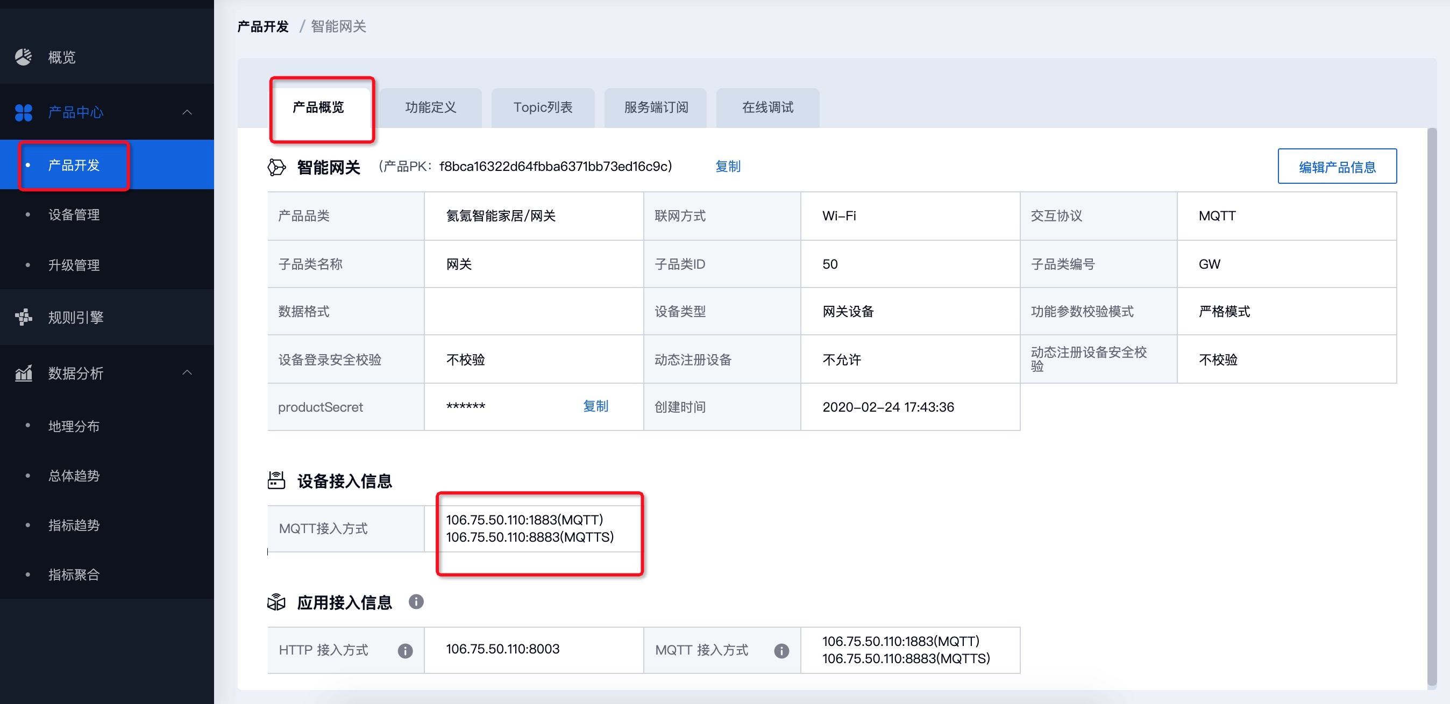Copy productSecret using its 复制 link
The width and height of the screenshot is (1450, 704).
tap(595, 406)
